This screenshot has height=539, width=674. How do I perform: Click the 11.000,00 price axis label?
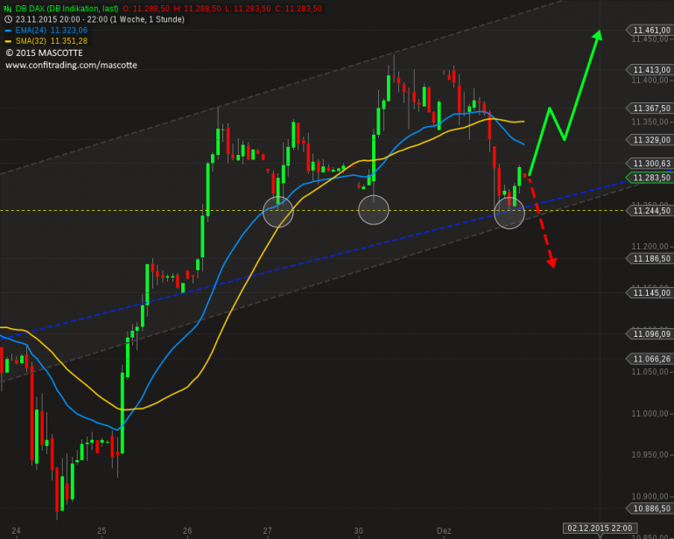(x=649, y=414)
